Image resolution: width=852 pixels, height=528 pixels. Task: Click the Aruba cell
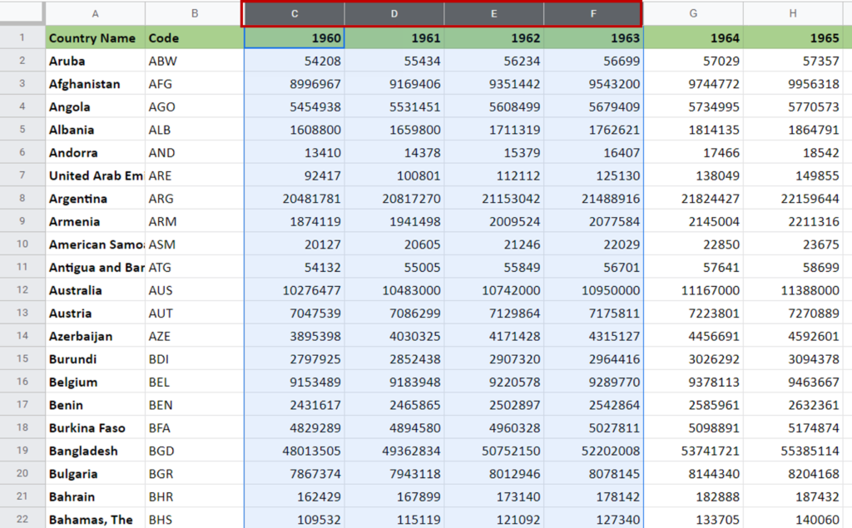(x=95, y=61)
